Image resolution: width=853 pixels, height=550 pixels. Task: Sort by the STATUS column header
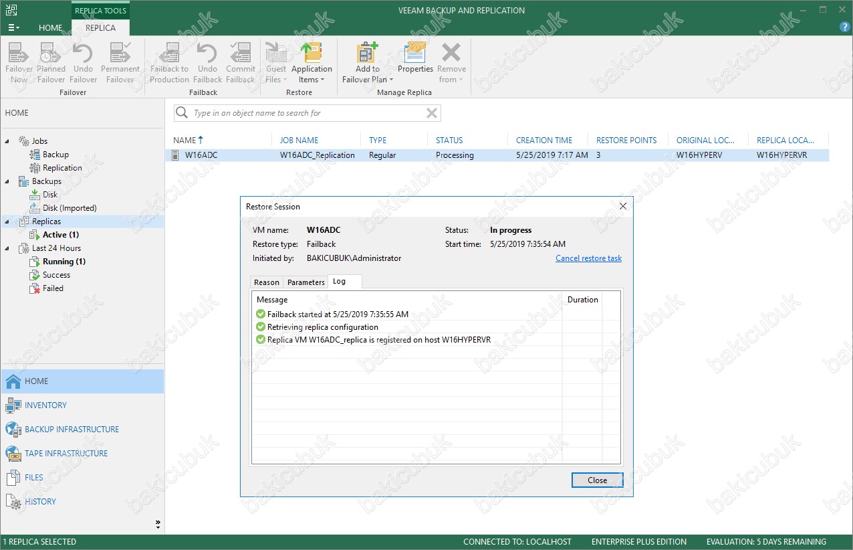point(449,141)
